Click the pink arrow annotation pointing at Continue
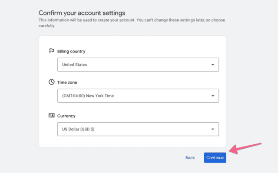The image size is (278, 173). [245, 148]
